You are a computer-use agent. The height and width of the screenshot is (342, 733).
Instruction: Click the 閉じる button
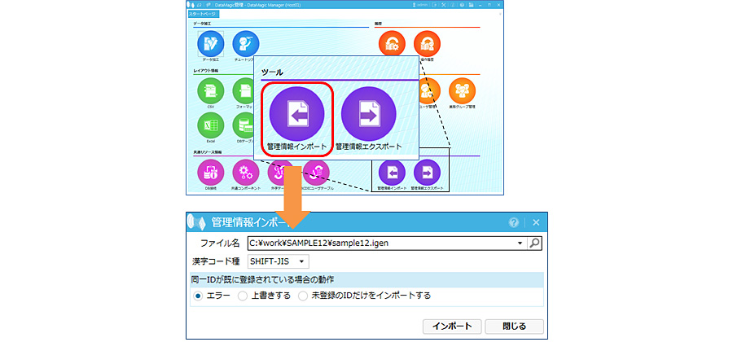coord(514,326)
